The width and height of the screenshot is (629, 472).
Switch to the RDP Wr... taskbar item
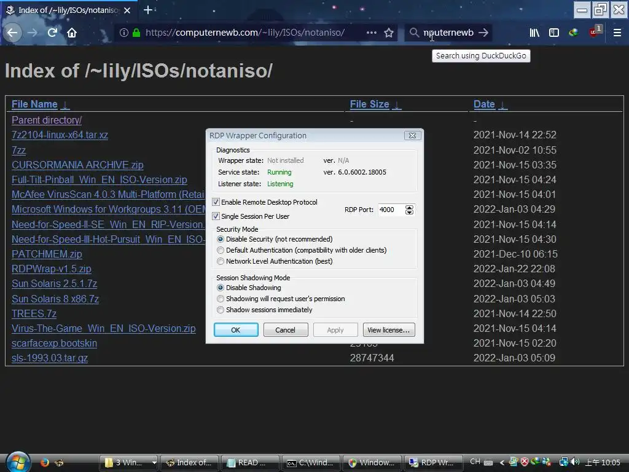[433, 462]
